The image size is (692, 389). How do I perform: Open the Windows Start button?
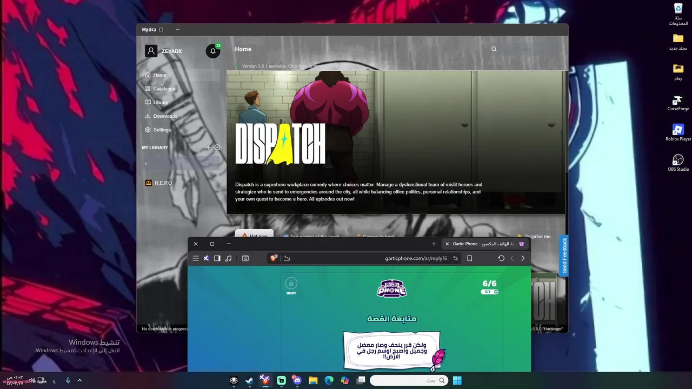click(x=457, y=380)
